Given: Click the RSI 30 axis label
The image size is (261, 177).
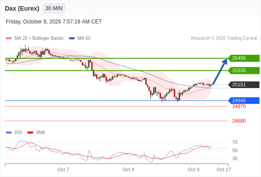Looking at the screenshot, I should coord(235,158).
